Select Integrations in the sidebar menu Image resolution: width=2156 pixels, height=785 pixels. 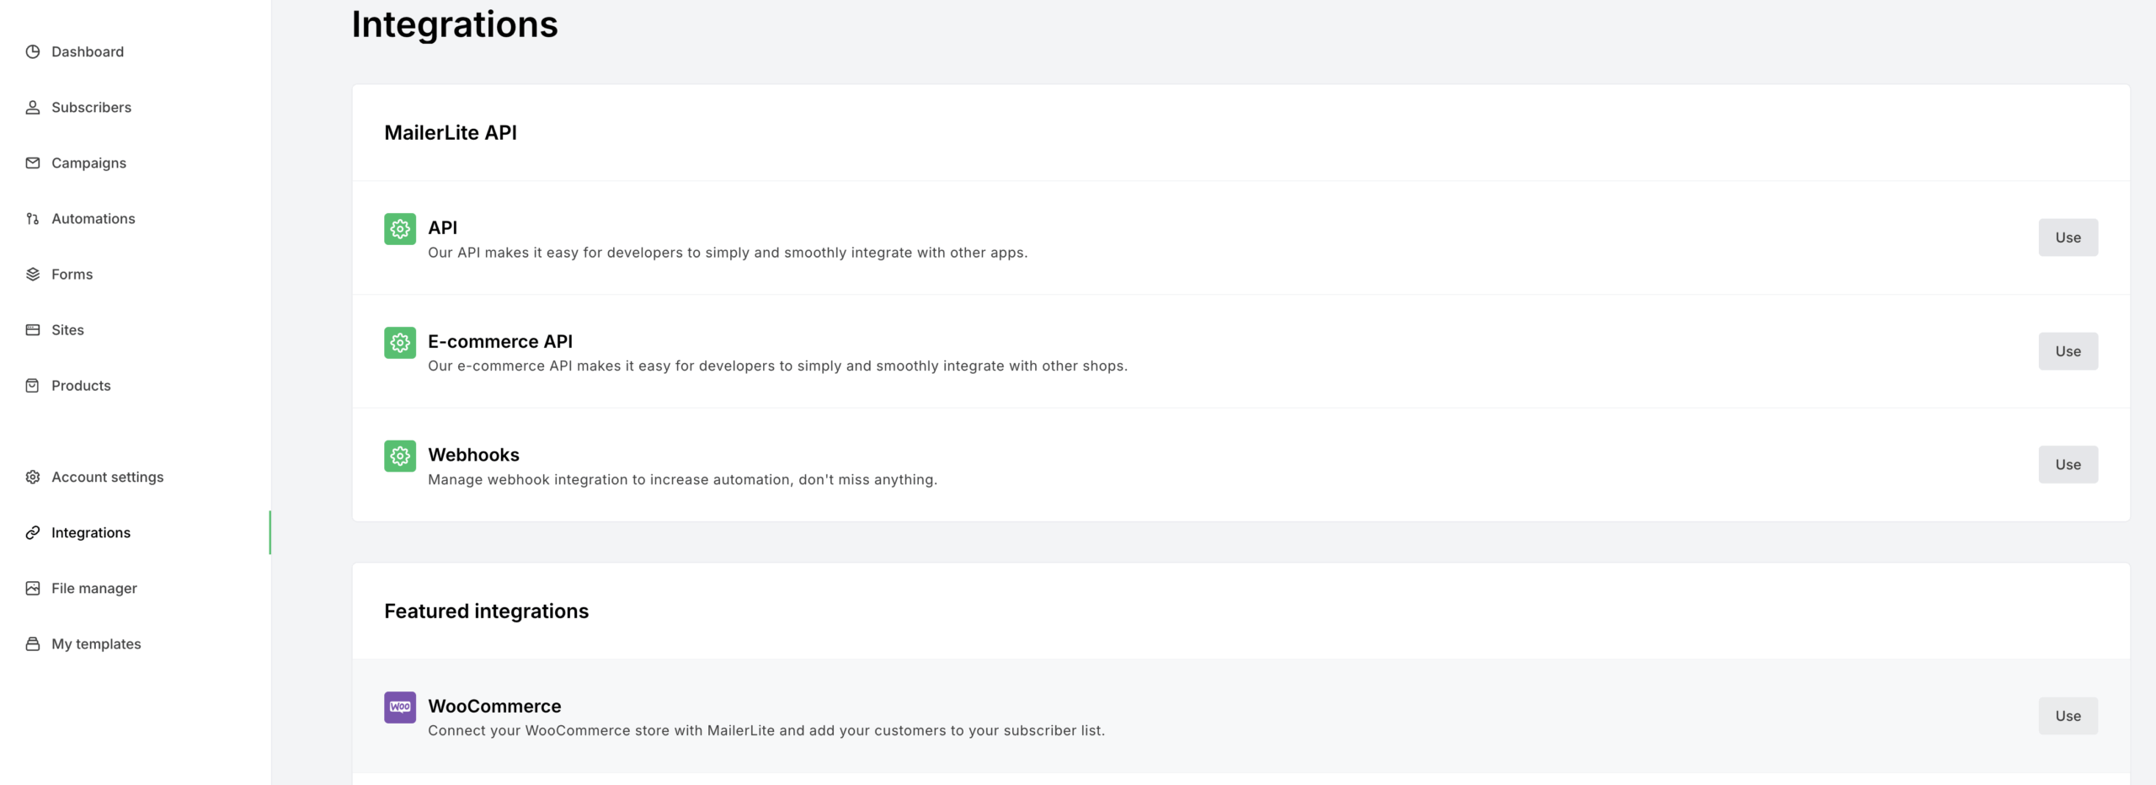pos(91,532)
